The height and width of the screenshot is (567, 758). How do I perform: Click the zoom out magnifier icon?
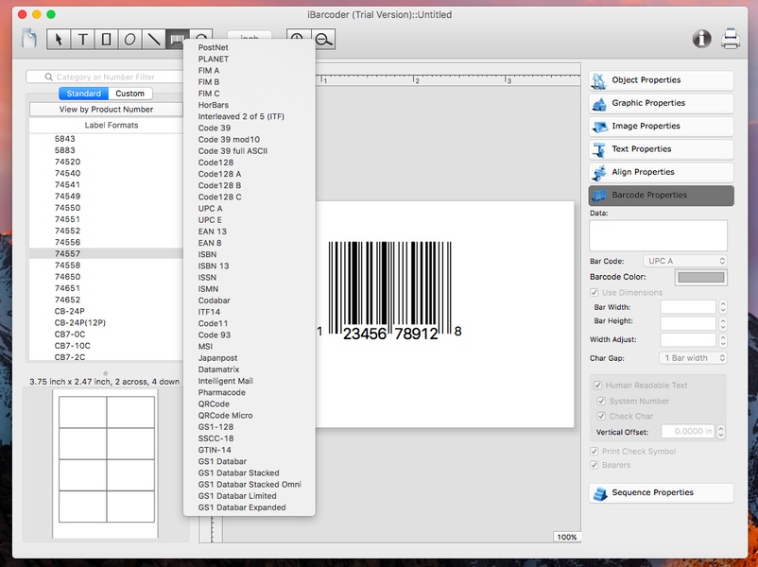tap(324, 39)
